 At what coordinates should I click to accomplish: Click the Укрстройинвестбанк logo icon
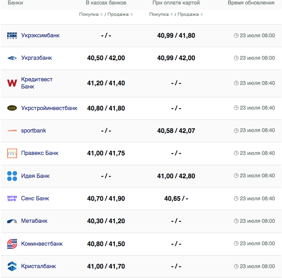(12, 108)
